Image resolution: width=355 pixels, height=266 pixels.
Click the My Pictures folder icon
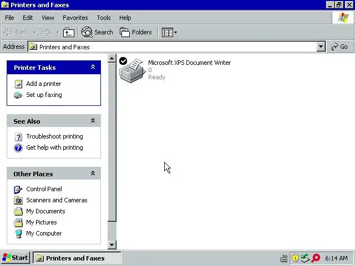18,223
